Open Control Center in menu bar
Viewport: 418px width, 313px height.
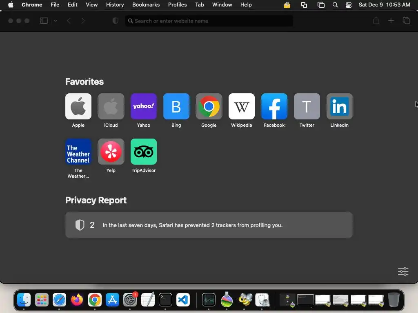tap(349, 5)
